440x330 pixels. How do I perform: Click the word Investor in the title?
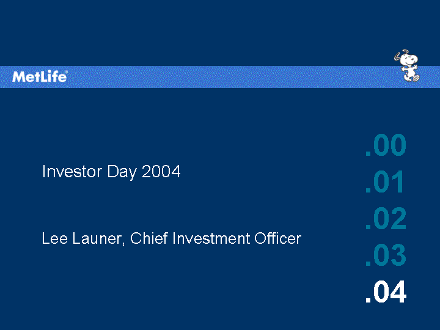[x=72, y=171]
